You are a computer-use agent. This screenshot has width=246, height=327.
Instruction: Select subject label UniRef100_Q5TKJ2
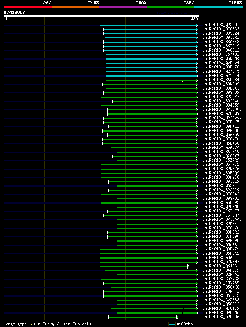pyautogui.click(x=221, y=165)
